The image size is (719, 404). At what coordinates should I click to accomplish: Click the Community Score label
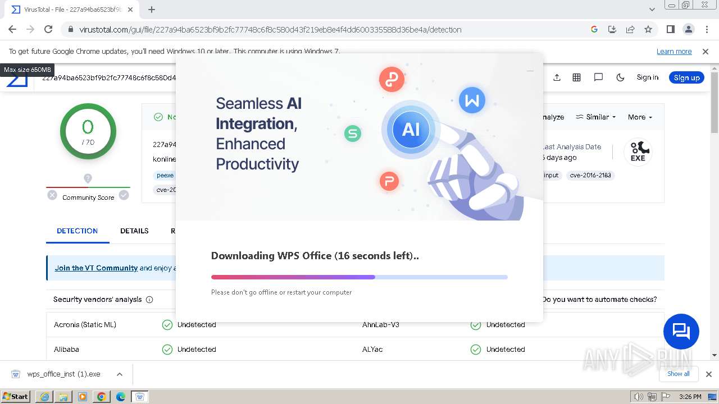coord(88,198)
